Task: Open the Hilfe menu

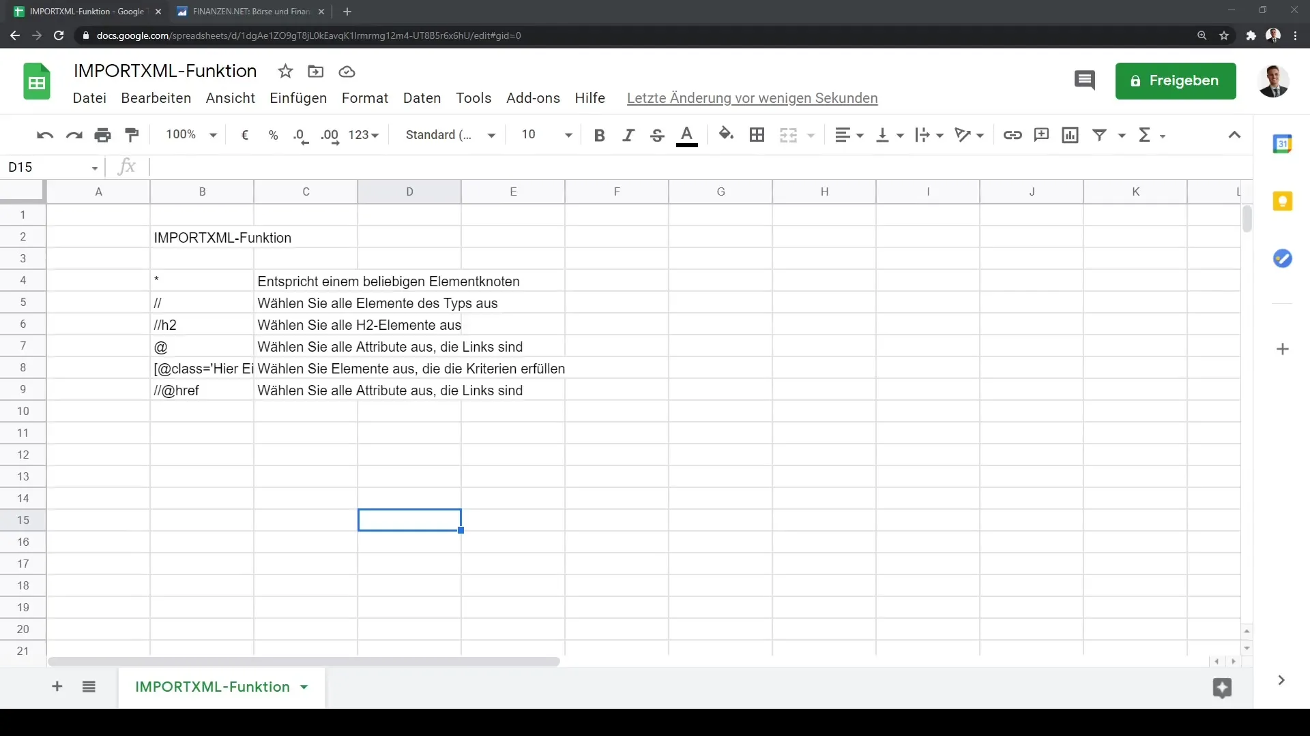Action: coord(590,98)
